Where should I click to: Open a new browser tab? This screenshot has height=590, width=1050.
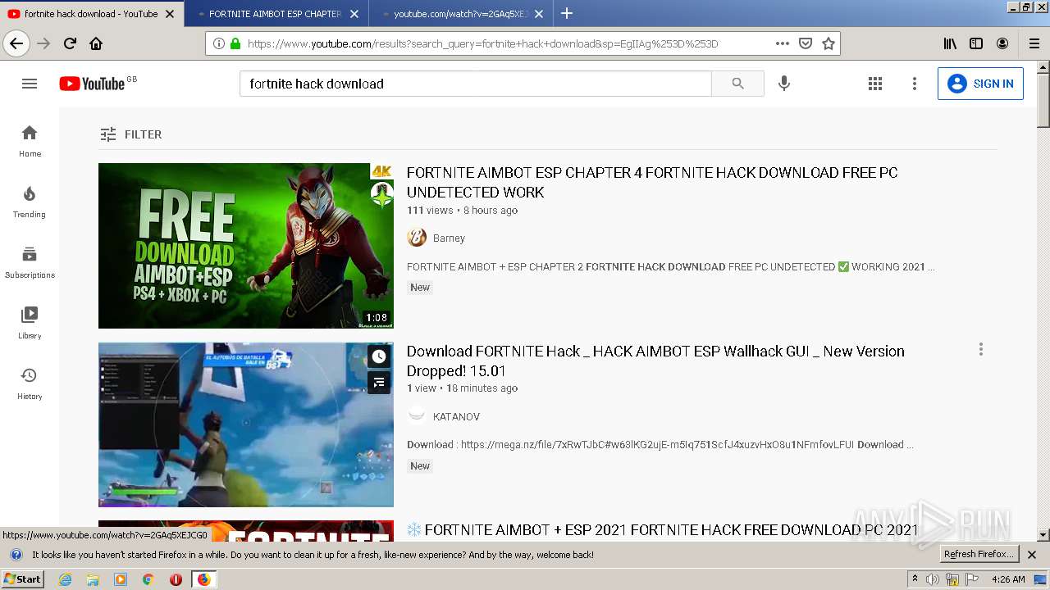click(567, 13)
